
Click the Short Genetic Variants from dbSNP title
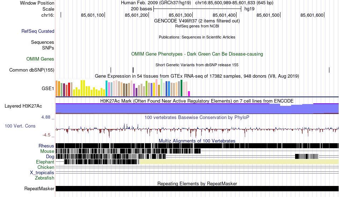(x=197, y=65)
